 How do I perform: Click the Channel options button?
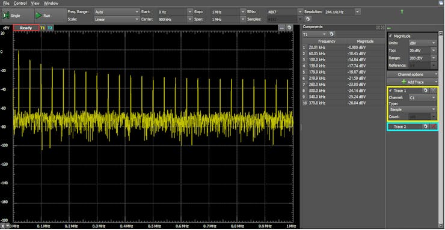point(413,74)
